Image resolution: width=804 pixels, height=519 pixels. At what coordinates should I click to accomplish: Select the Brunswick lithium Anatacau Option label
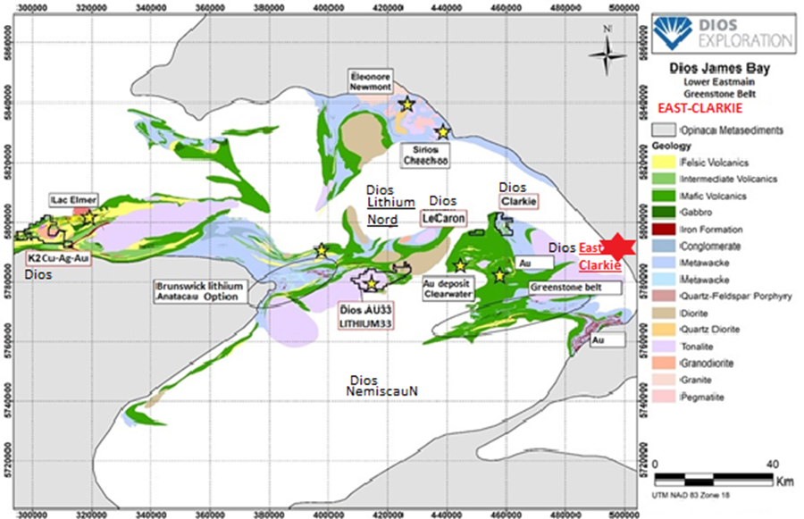click(x=199, y=291)
